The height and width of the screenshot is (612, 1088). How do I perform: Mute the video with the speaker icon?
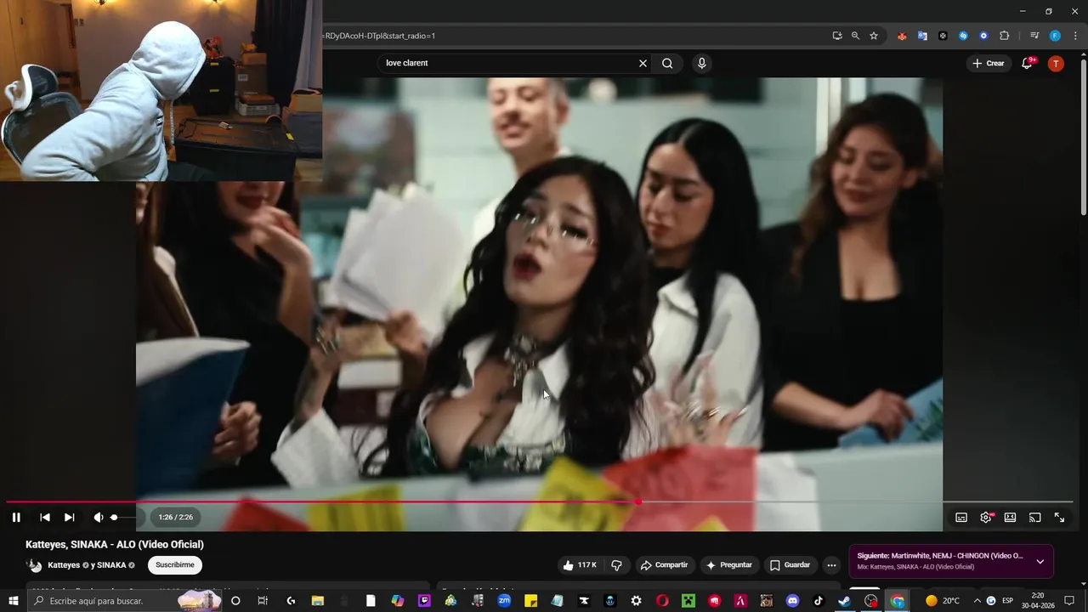[99, 517]
